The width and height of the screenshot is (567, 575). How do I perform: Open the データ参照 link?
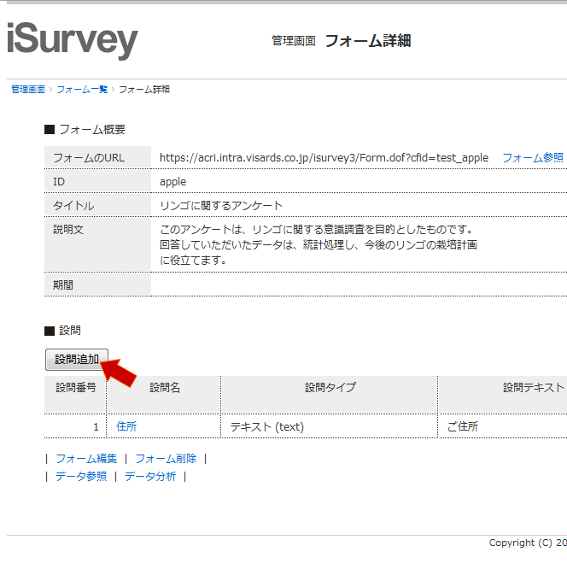pos(81,477)
